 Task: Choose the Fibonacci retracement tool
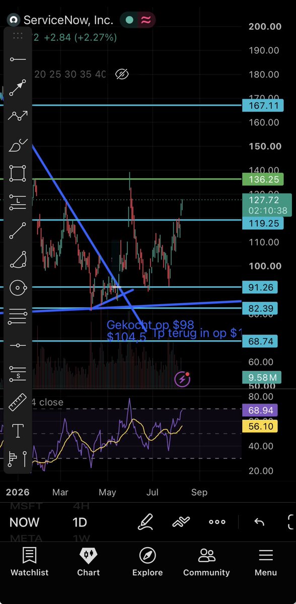[x=18, y=316]
